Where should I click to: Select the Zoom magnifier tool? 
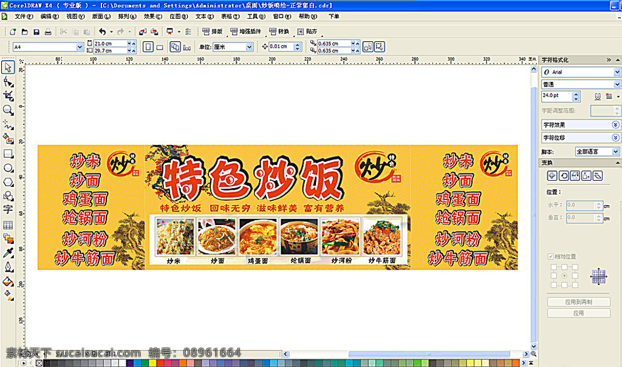click(8, 110)
